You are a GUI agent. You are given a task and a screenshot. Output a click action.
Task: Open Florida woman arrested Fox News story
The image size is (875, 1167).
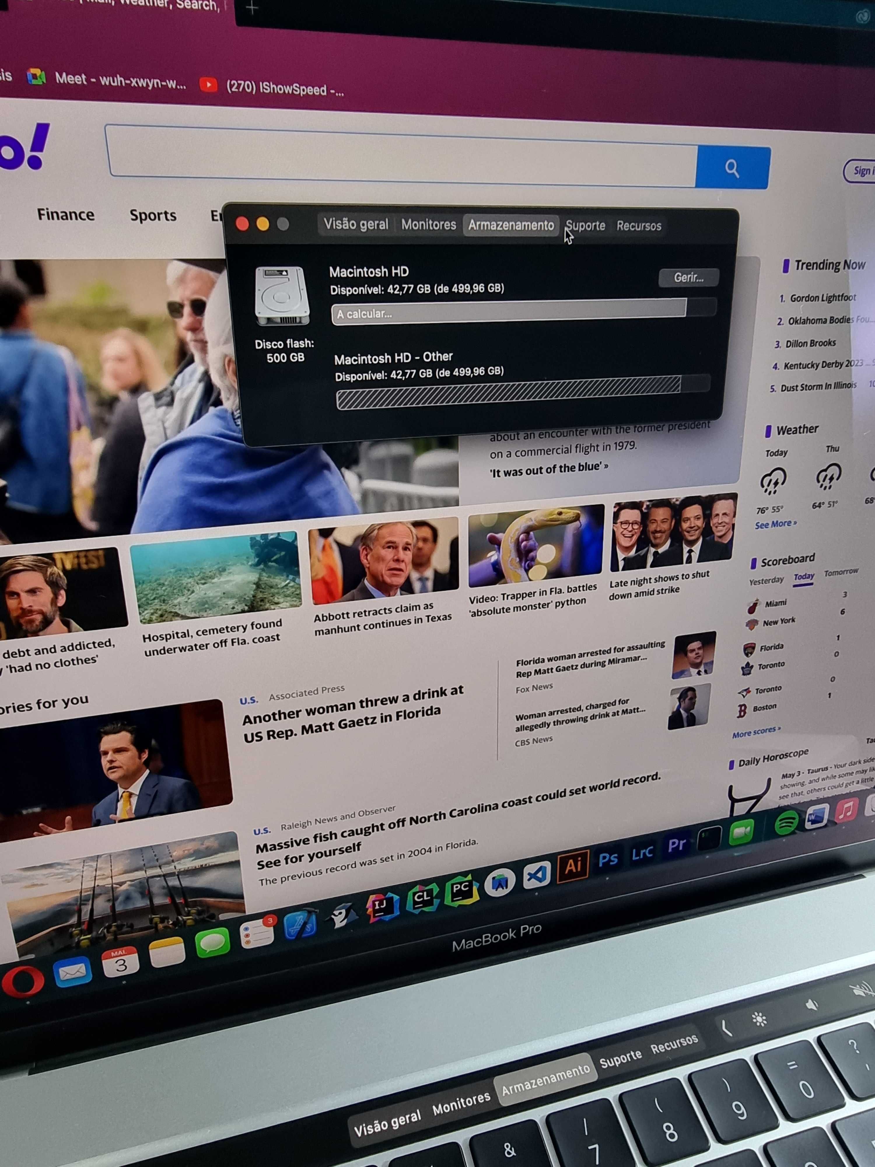click(x=590, y=659)
